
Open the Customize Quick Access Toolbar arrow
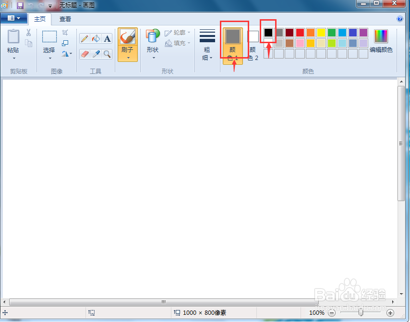point(50,6)
